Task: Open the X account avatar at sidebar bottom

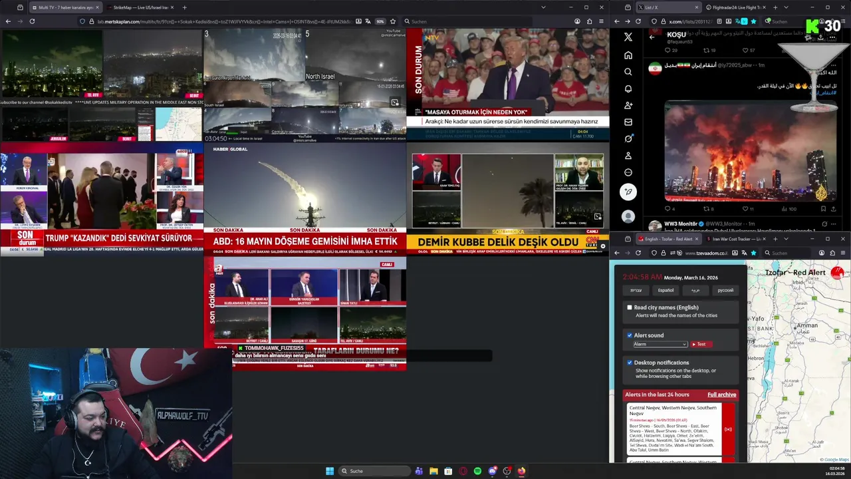Action: (x=628, y=216)
